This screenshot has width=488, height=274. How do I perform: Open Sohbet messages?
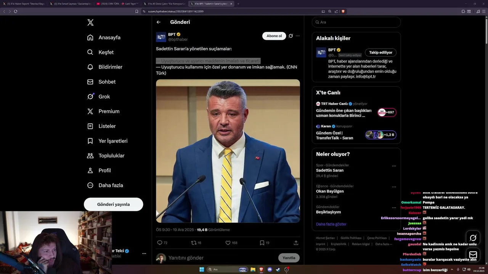(101, 82)
